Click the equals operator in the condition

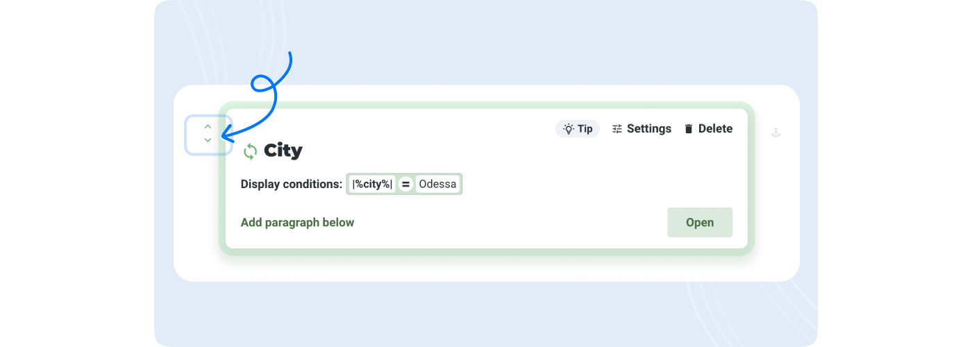click(x=405, y=184)
